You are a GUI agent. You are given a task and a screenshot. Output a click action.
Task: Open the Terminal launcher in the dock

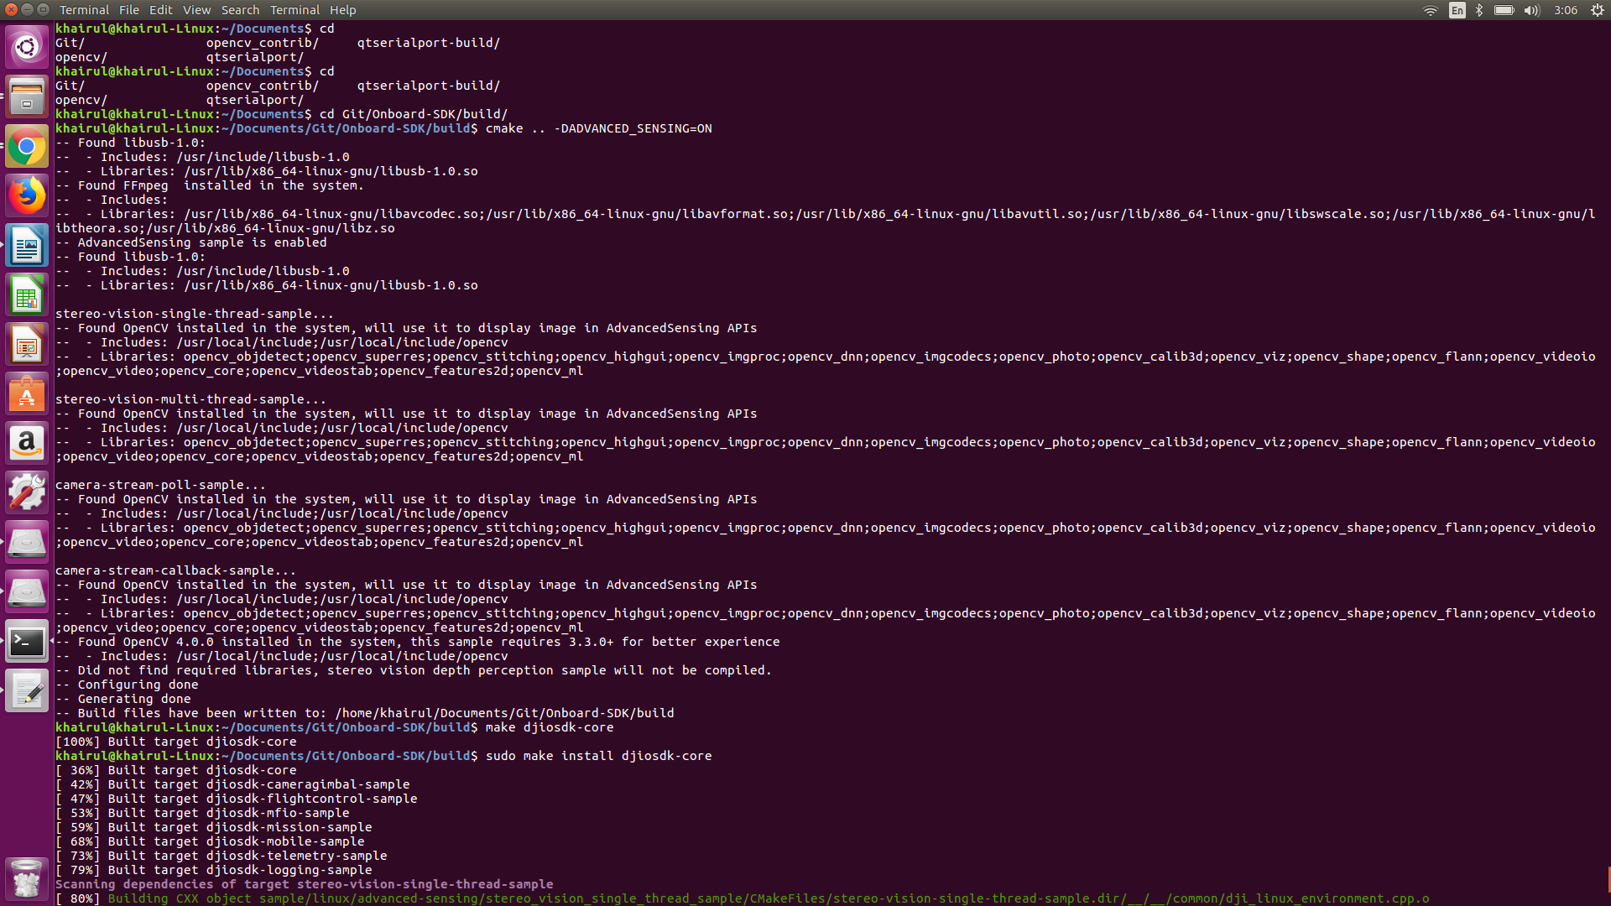(x=27, y=641)
